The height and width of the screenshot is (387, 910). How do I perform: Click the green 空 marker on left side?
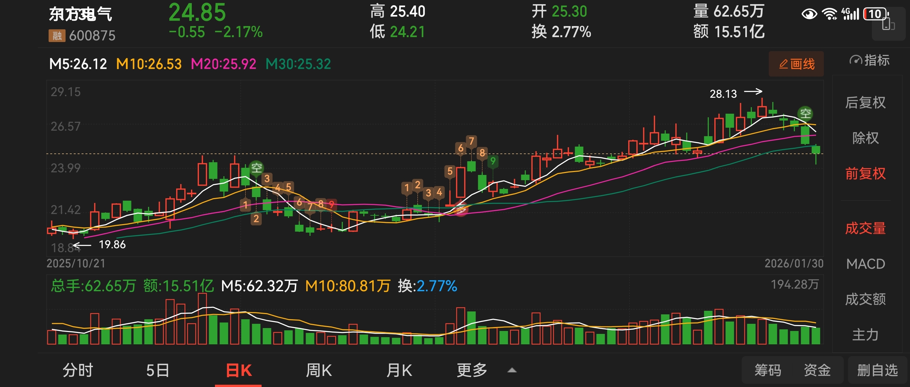click(256, 167)
